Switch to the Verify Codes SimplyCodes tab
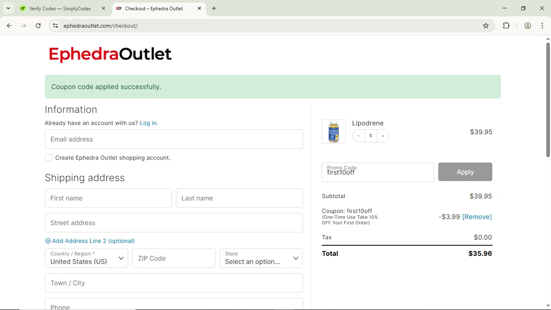Screen dimensions: 551x310 coord(60,8)
